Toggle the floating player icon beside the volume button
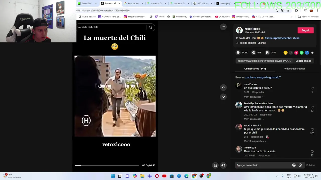321x180 pixels. pos(215,165)
